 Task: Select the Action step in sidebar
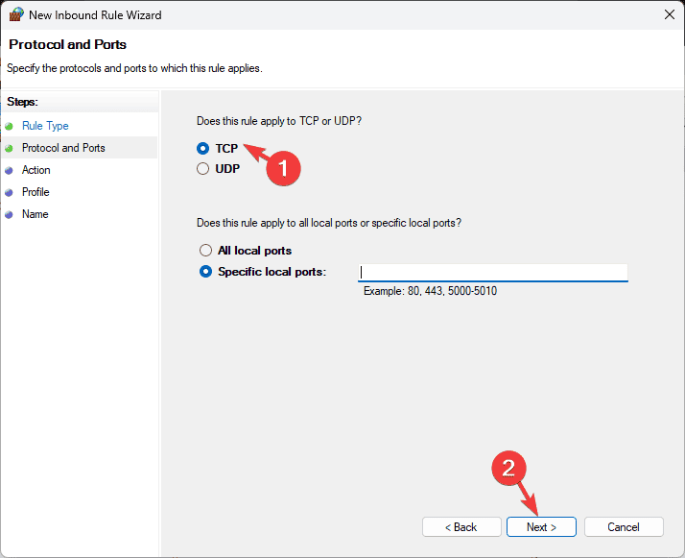pos(36,170)
